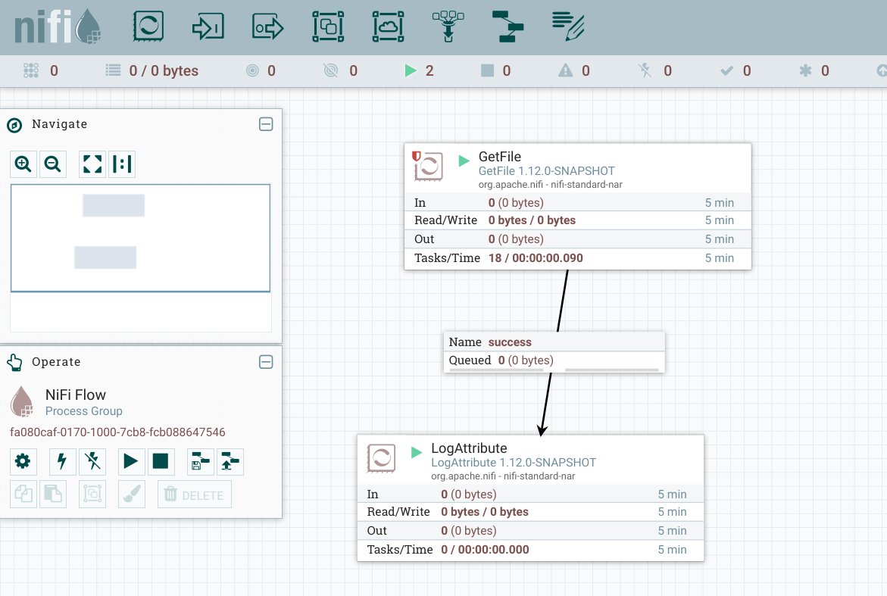
Task: Click the Paste button in Operate
Action: (x=52, y=495)
